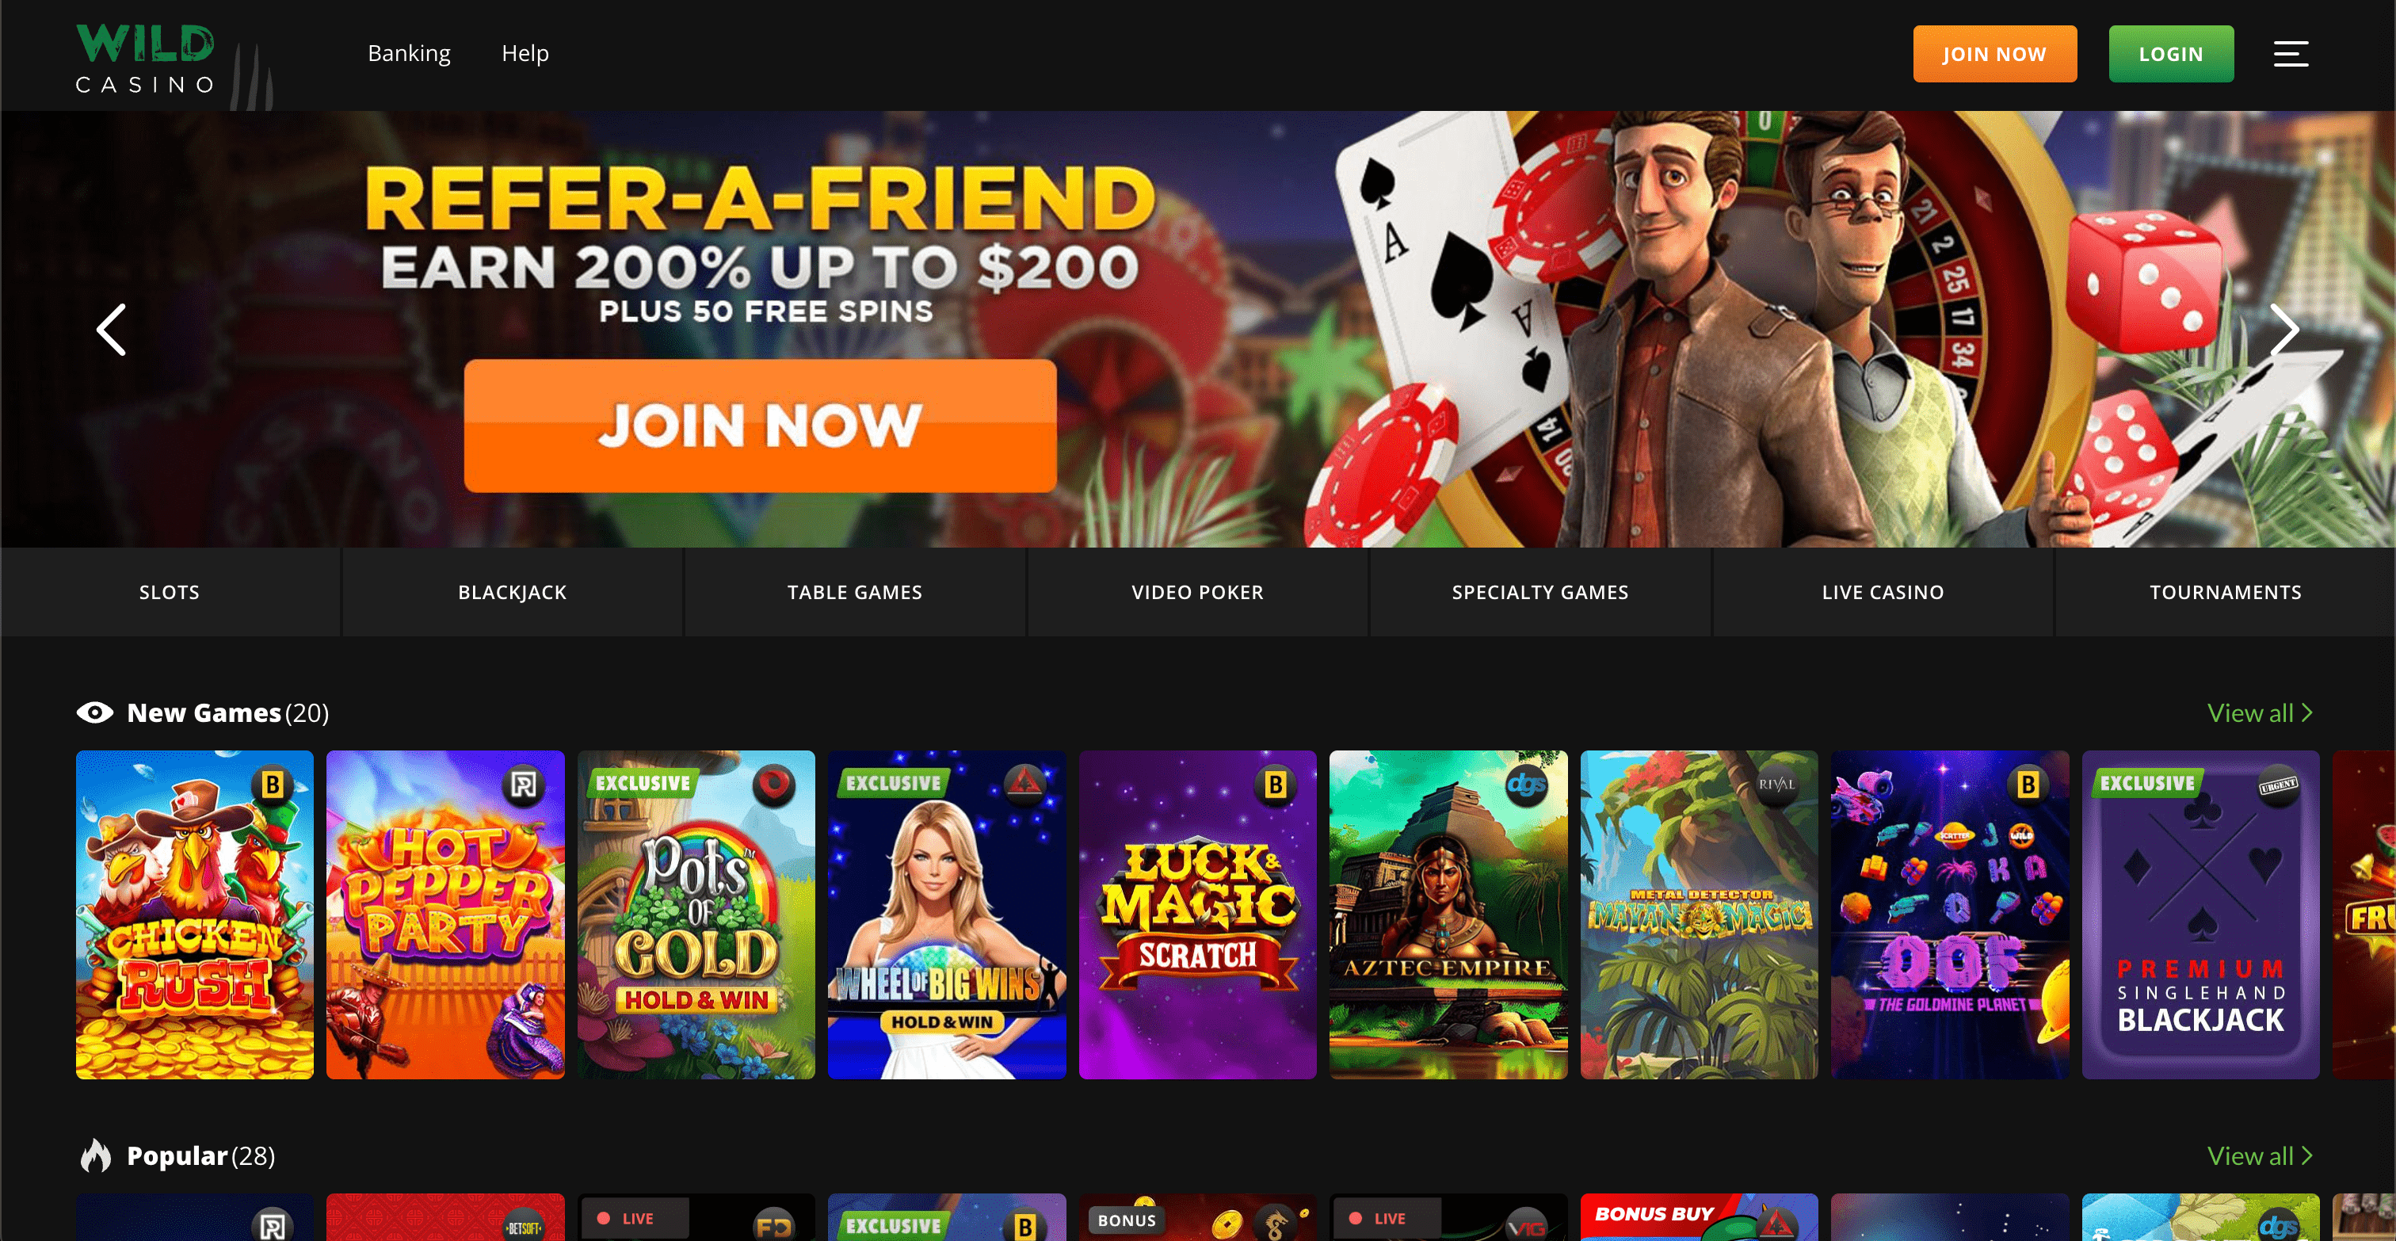
Task: Click Betsoft B badge on Chicken Rush
Action: point(273,785)
